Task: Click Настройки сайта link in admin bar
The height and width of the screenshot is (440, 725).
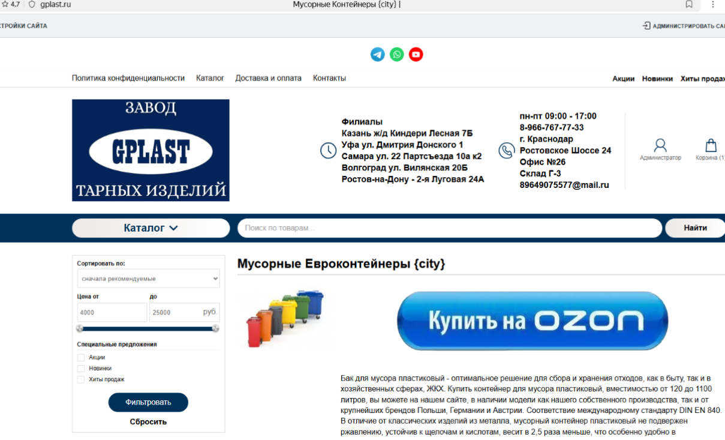Action: 23,26
